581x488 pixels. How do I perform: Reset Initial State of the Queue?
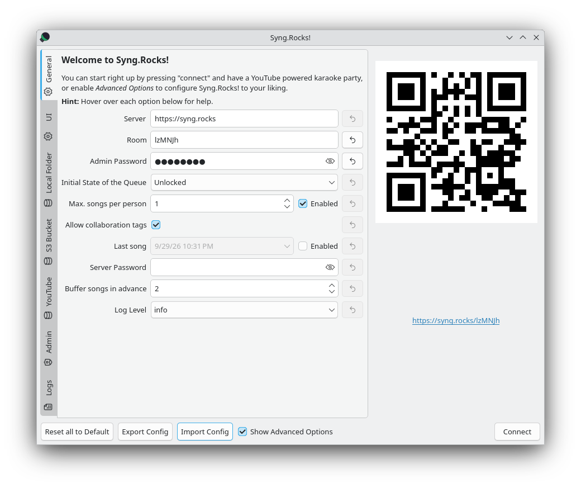coord(353,182)
